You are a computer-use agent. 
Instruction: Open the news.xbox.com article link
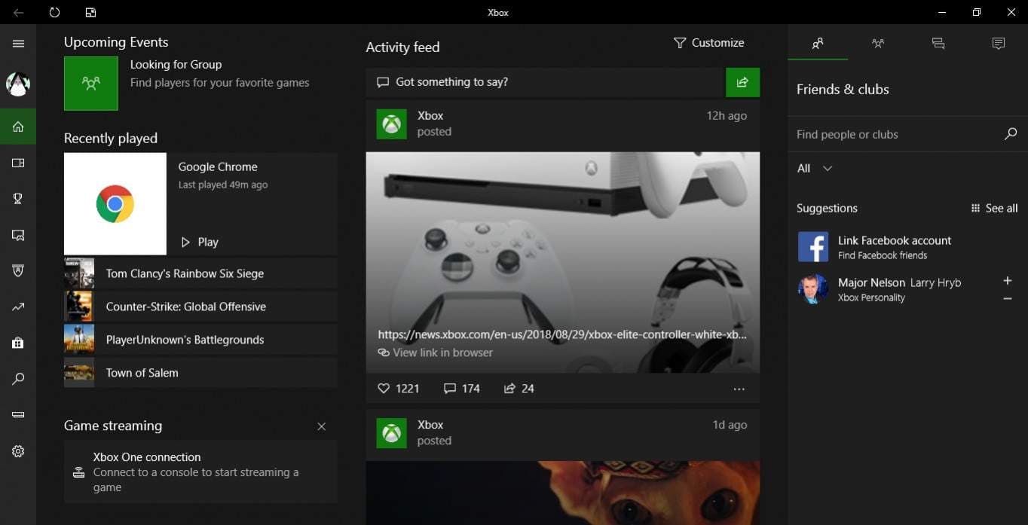(562, 334)
